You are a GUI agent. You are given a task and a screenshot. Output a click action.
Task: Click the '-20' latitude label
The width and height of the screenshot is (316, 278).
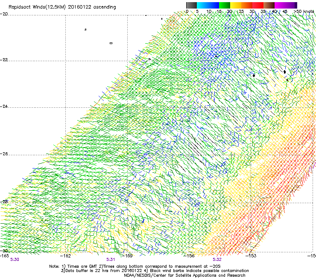(x=4, y=14)
